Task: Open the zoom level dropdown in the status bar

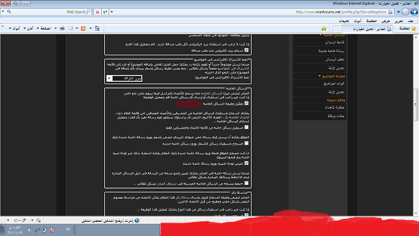Action: (x=8, y=221)
